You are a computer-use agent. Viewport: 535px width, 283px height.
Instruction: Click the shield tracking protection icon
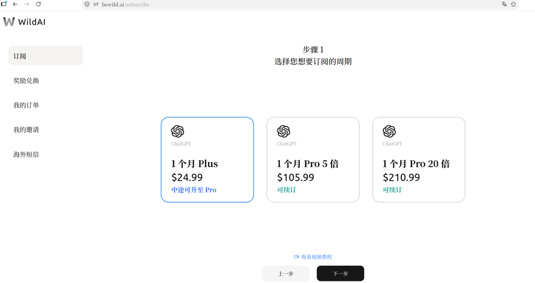click(x=87, y=4)
